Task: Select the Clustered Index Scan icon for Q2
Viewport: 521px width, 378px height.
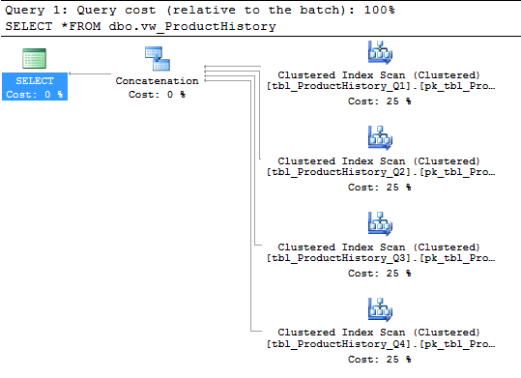Action: 380,137
